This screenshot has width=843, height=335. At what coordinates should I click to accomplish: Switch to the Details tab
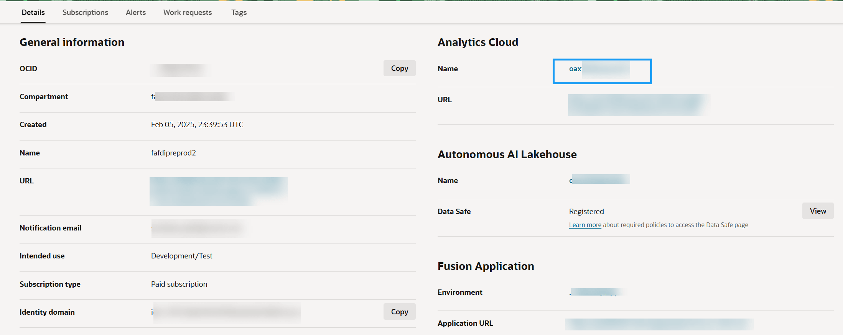33,12
